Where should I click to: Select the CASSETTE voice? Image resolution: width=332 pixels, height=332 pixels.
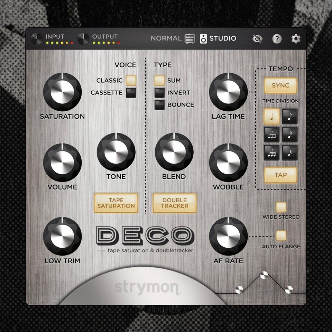click(131, 93)
